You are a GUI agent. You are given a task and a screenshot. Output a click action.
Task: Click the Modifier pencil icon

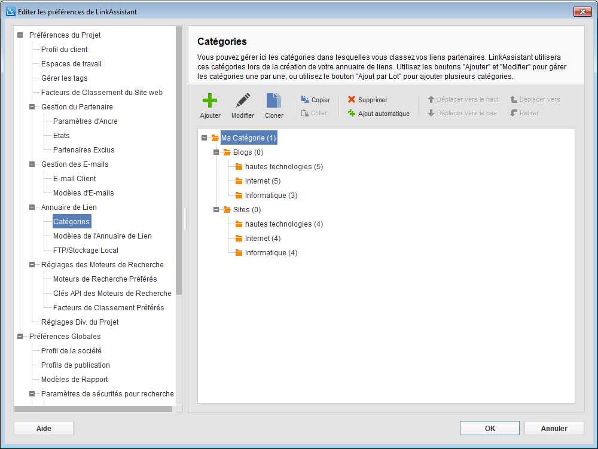(243, 100)
